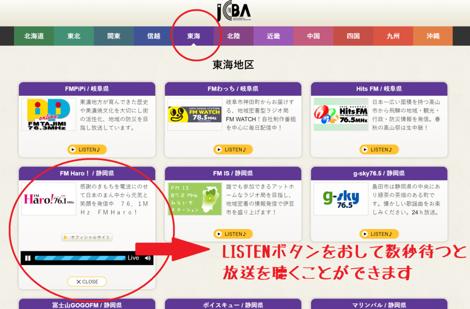Mute the FM Haro! player volume
470x309 pixels.
148,258
